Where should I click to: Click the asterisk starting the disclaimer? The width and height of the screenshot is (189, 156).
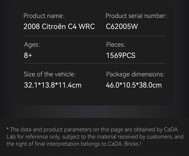coord(8,129)
